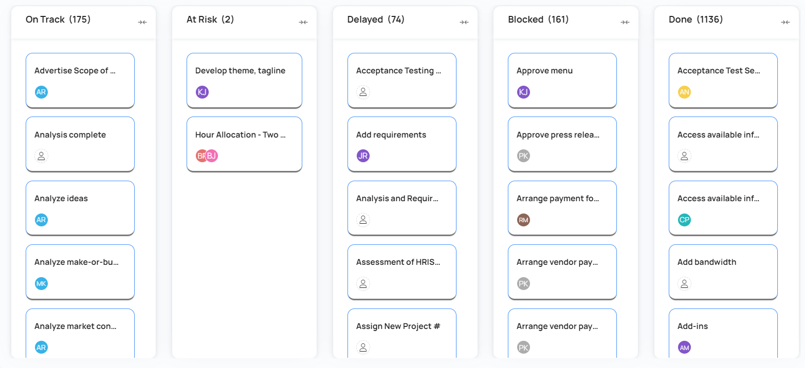Click unassigned user icon on Analysis complete
This screenshot has width=805, height=368.
(41, 156)
